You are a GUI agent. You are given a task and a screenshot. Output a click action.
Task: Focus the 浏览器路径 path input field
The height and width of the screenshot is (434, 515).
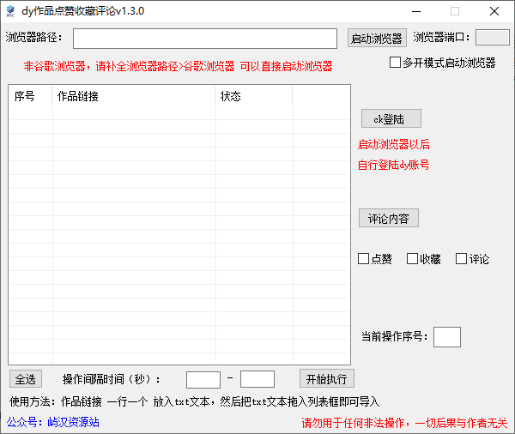point(205,39)
